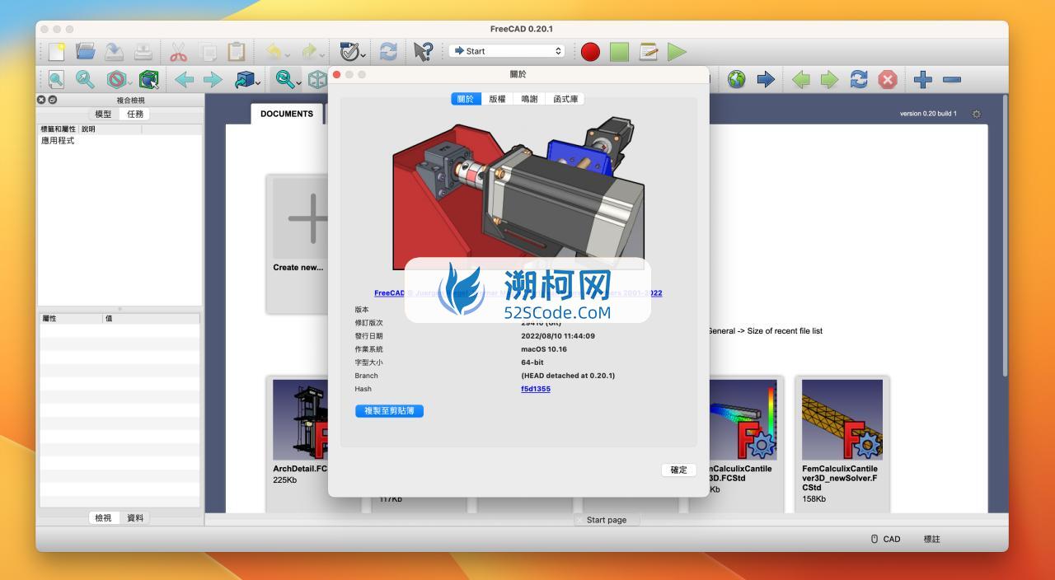
Task: Close the combo view panel X icon
Action: 41,100
